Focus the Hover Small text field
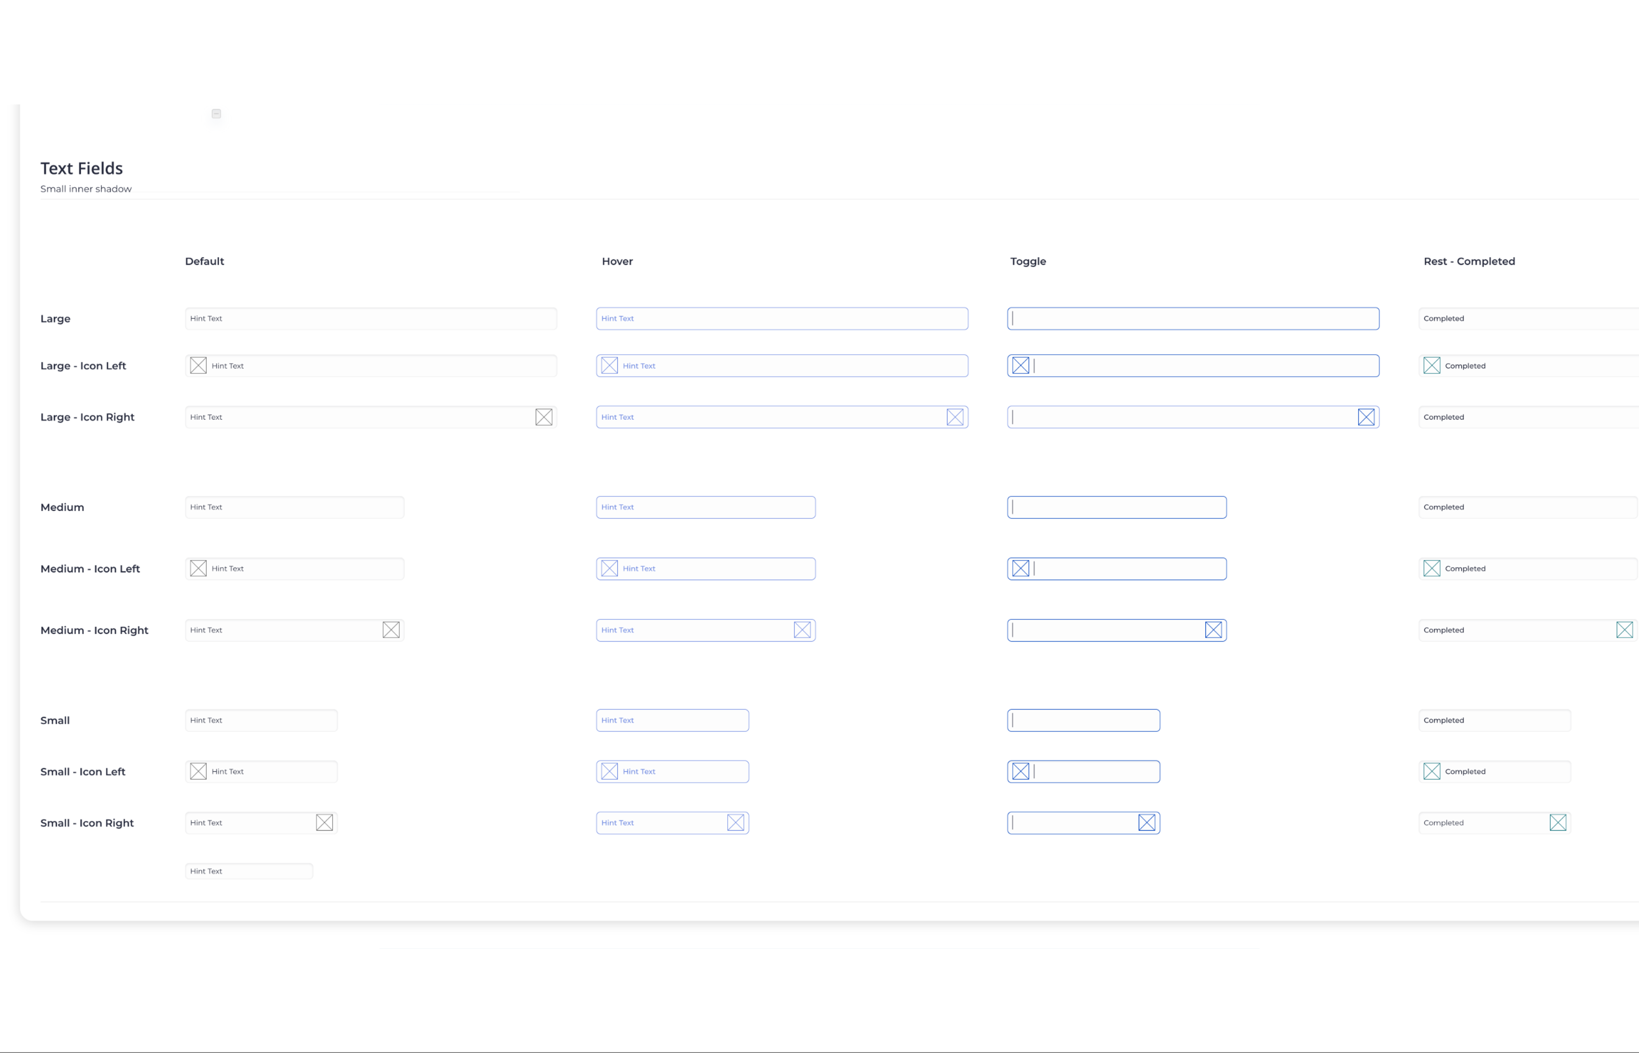The width and height of the screenshot is (1639, 1053). click(x=672, y=721)
